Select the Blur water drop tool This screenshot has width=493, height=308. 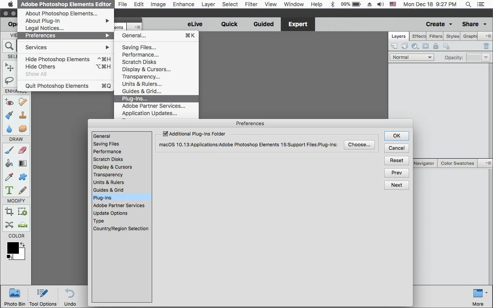pos(9,129)
